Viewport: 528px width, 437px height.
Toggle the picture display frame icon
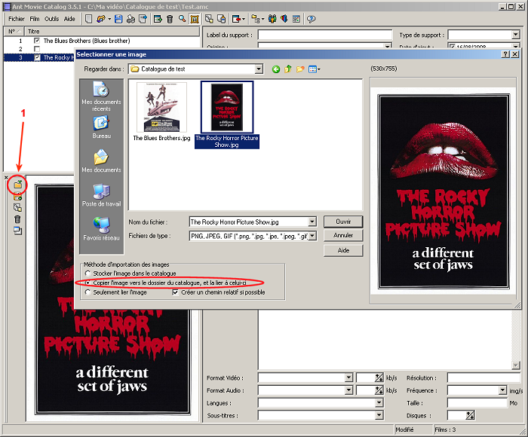[195, 19]
